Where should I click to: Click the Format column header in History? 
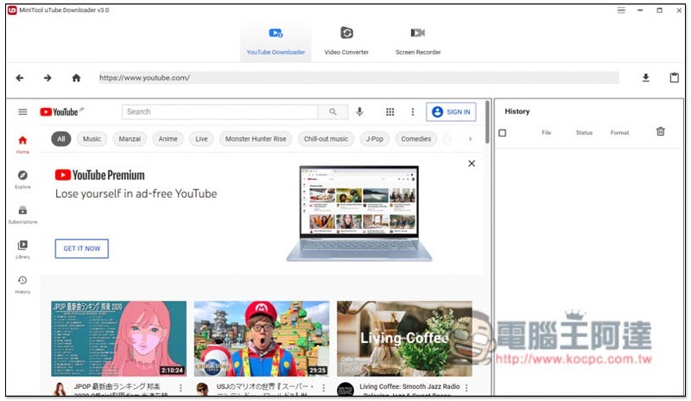(619, 133)
